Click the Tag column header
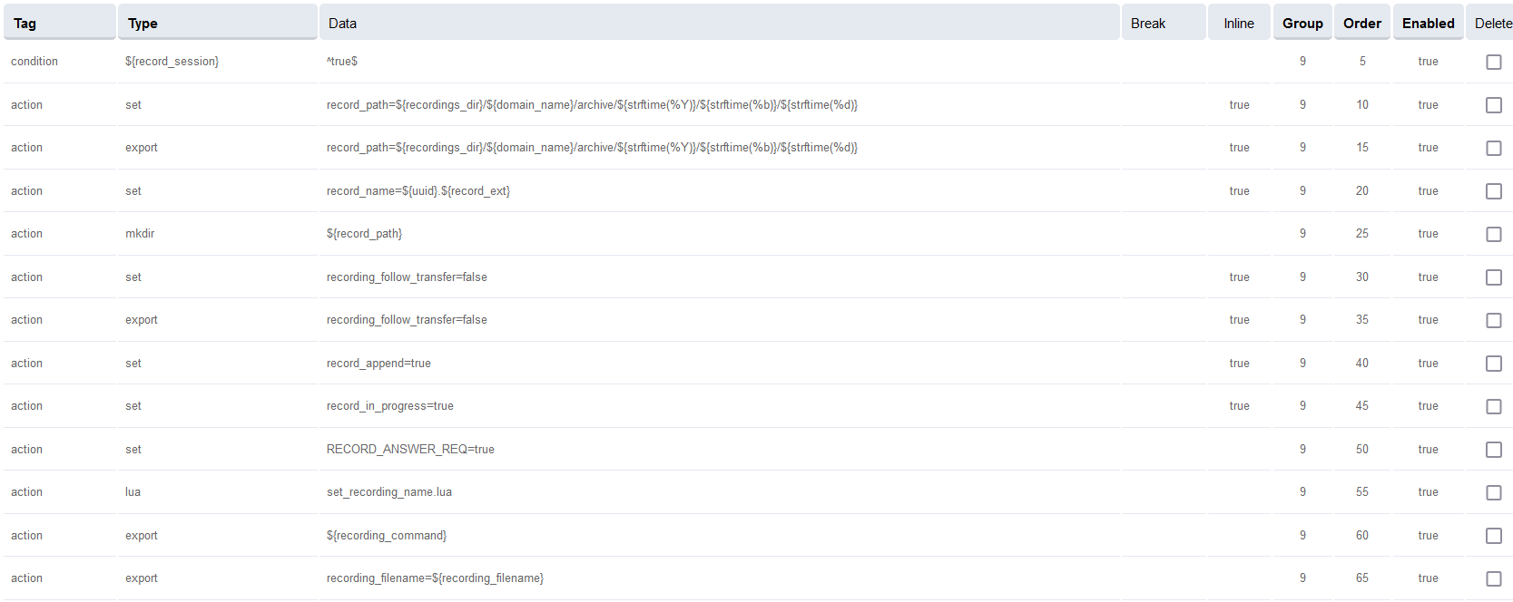The height and width of the screenshot is (602, 1513). (25, 24)
